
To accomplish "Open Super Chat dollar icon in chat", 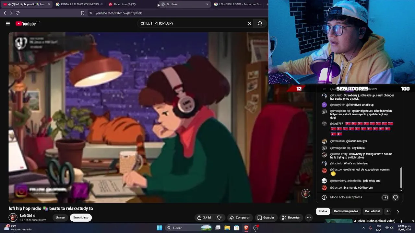I will click(385, 197).
